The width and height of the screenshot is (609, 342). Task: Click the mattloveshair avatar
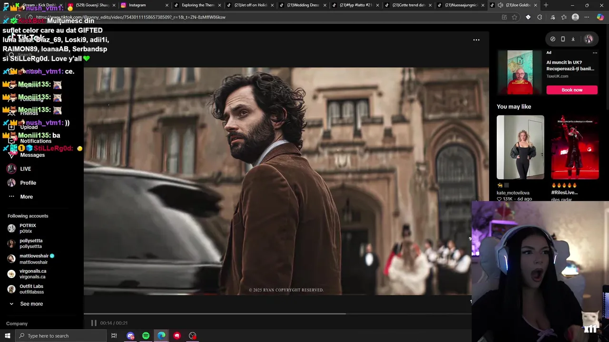11,259
